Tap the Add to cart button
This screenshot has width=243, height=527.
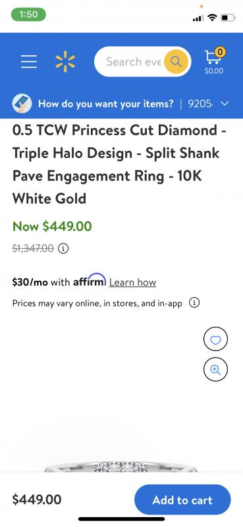[182, 500]
